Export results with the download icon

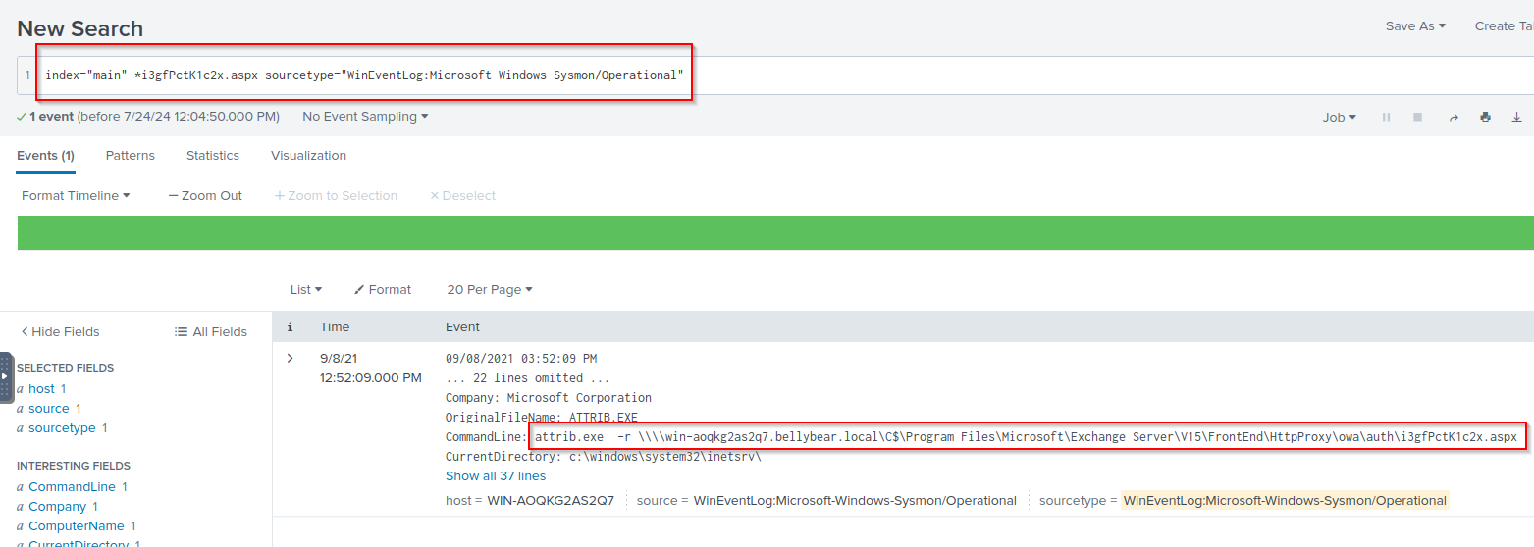click(1516, 117)
